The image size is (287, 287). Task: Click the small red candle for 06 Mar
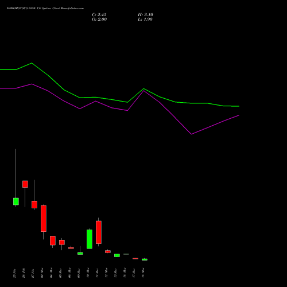(x=71, y=248)
